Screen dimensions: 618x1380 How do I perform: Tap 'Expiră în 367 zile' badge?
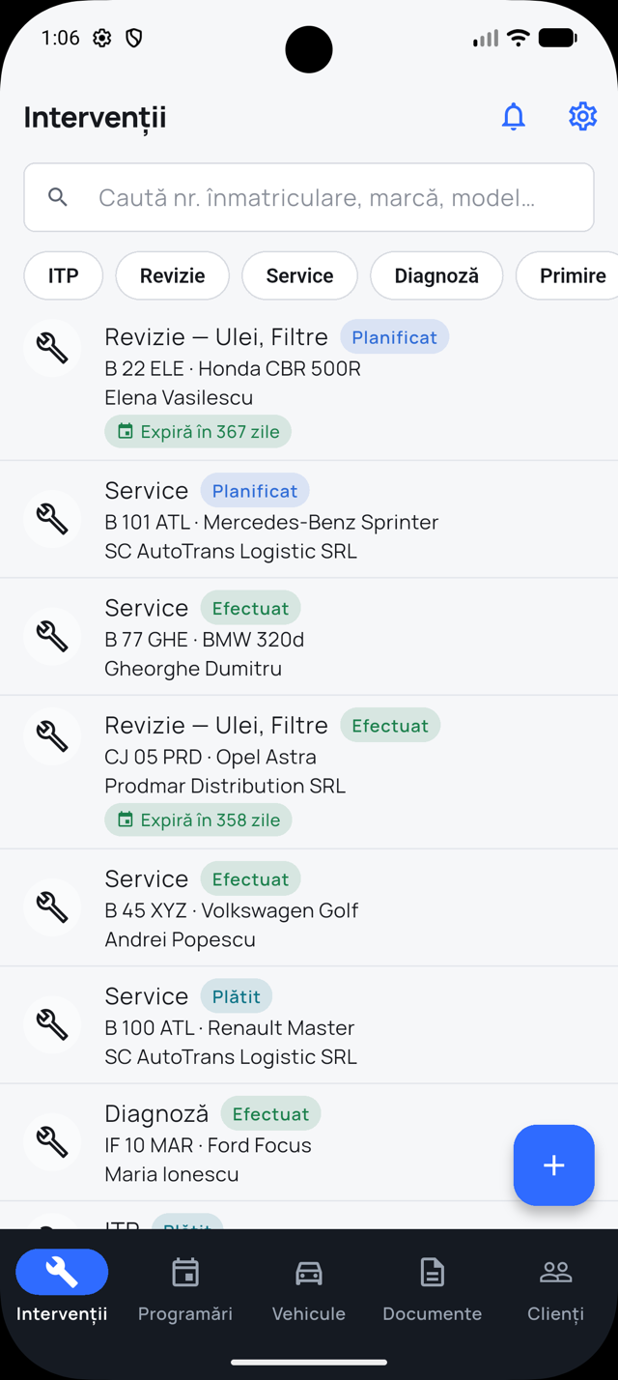198,431
